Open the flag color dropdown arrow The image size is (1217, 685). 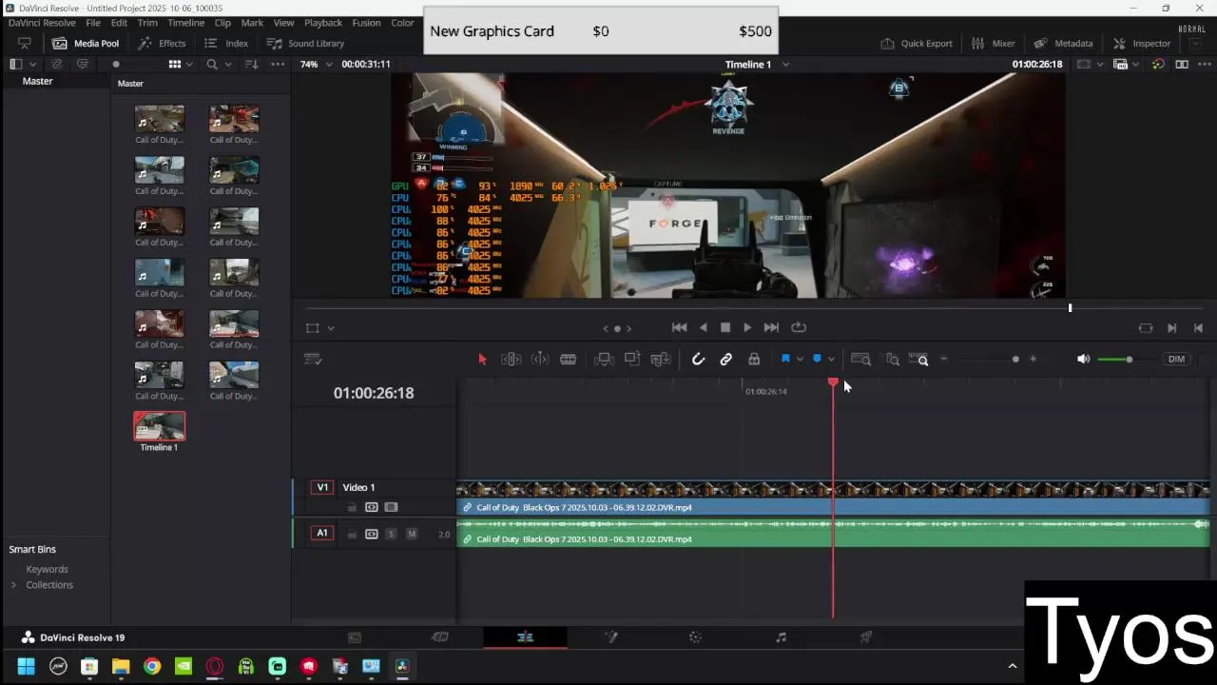coord(800,359)
